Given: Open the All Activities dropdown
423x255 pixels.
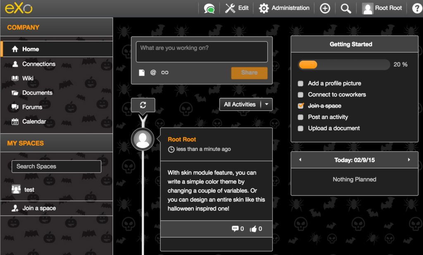Looking at the screenshot, I should click(x=245, y=104).
